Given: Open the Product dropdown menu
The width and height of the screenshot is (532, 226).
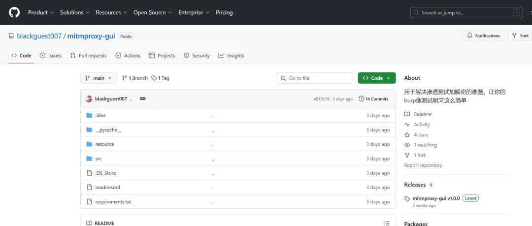Looking at the screenshot, I should [x=41, y=13].
